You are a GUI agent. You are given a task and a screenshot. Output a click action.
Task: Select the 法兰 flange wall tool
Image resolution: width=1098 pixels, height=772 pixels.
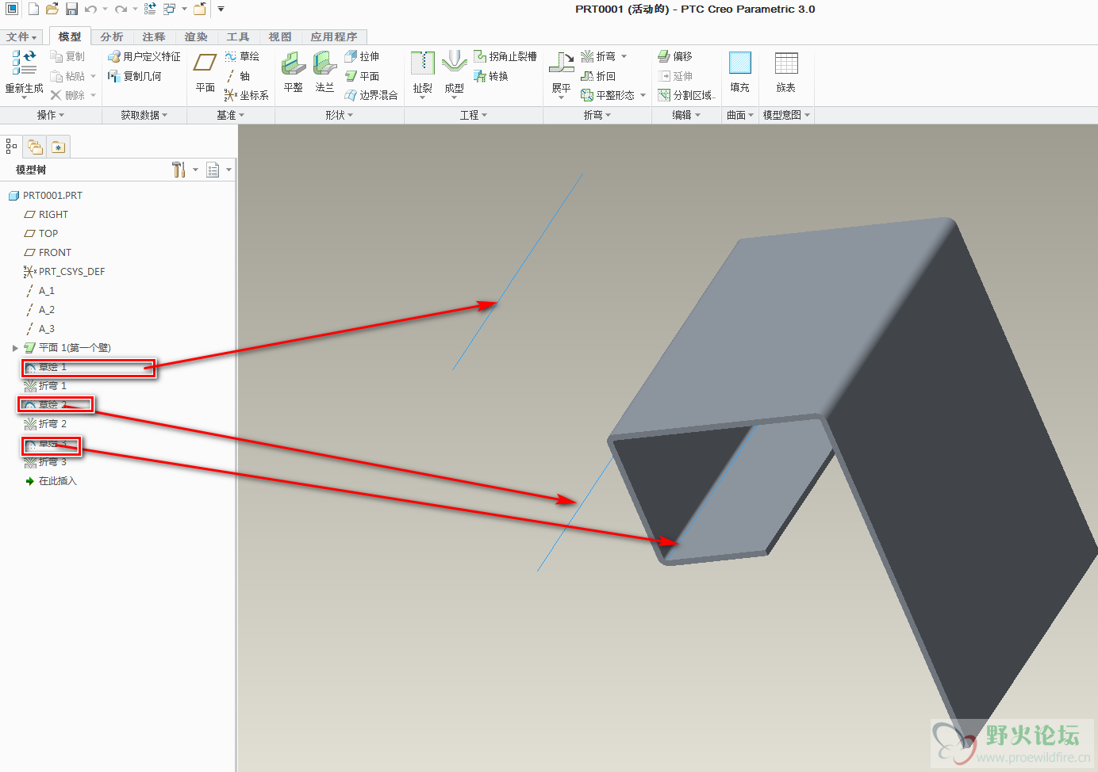coord(324,73)
